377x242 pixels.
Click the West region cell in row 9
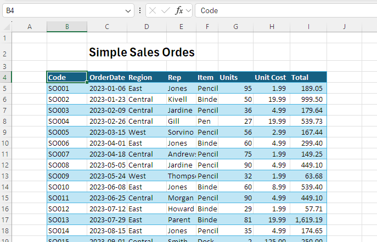pos(147,132)
